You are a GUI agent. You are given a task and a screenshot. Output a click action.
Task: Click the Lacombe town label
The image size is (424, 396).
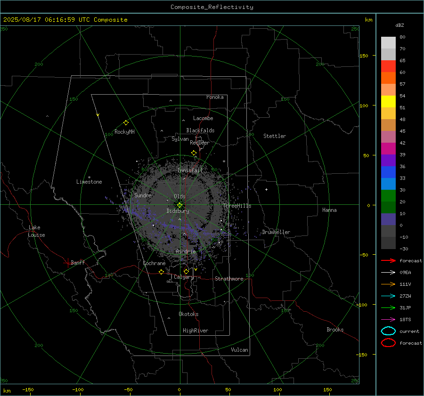pos(203,118)
